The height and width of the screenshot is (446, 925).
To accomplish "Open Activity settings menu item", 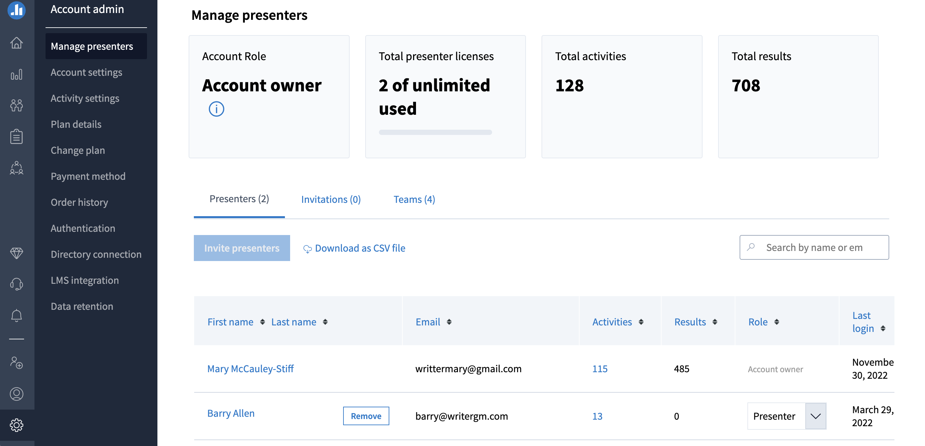I will (x=85, y=98).
